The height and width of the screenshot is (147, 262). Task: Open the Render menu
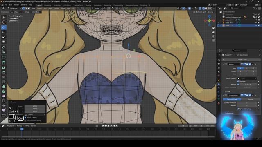(x=16, y=5)
